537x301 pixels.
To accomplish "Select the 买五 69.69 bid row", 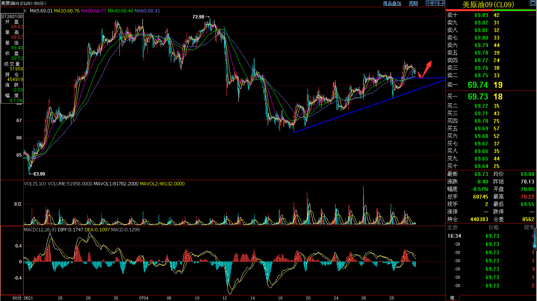I will coord(491,128).
